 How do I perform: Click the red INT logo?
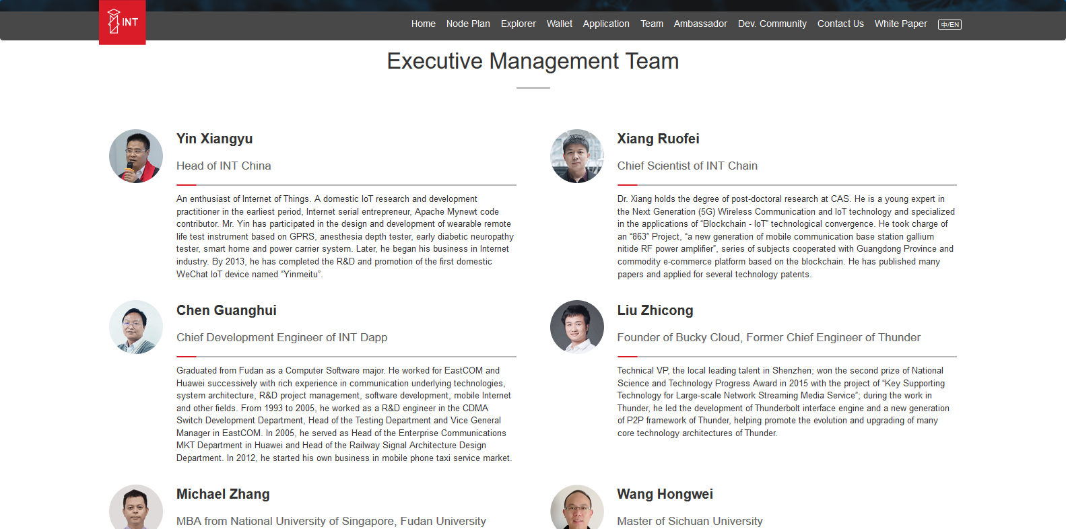tap(123, 22)
